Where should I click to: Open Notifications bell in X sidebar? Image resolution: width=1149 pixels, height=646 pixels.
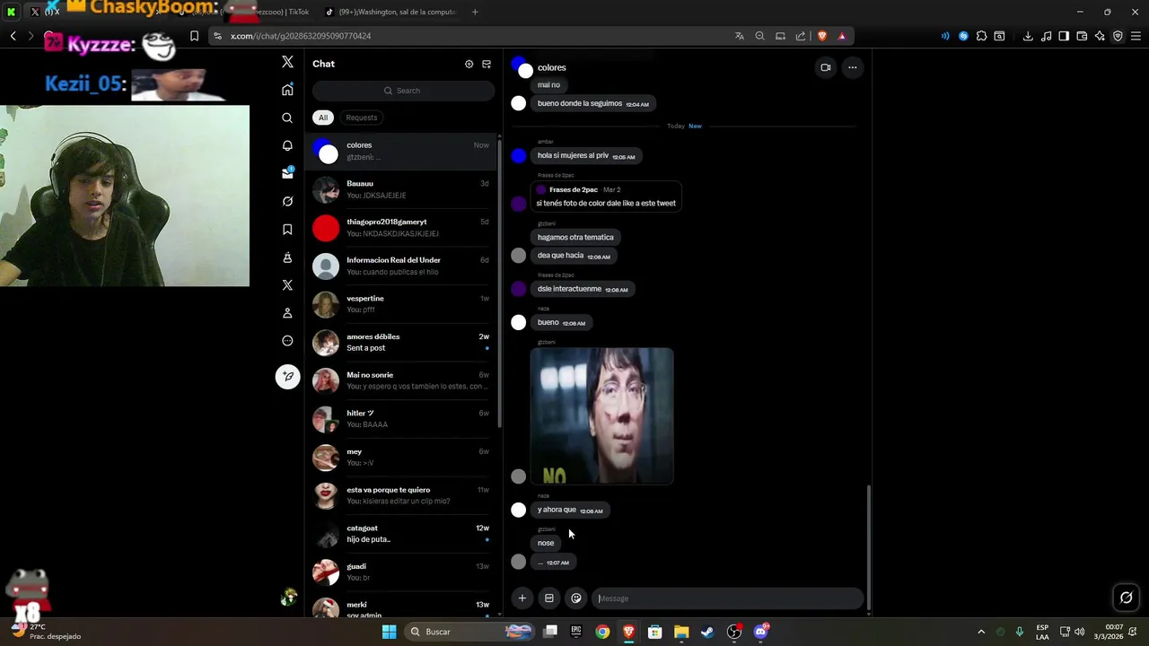[x=287, y=145]
